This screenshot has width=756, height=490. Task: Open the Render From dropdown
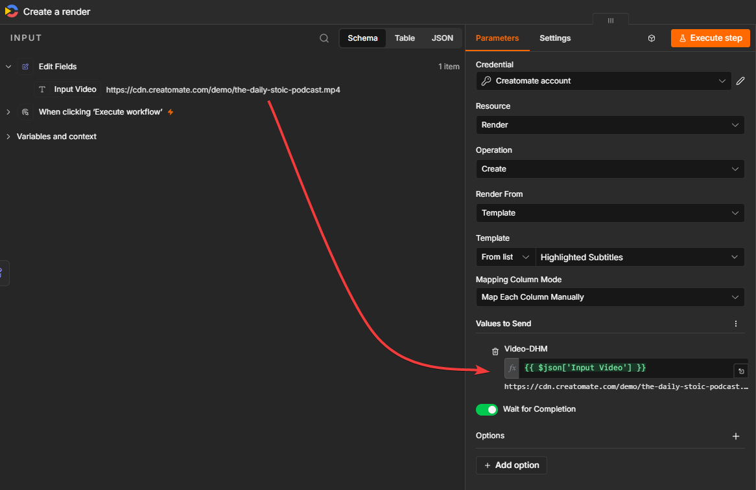[x=610, y=213]
